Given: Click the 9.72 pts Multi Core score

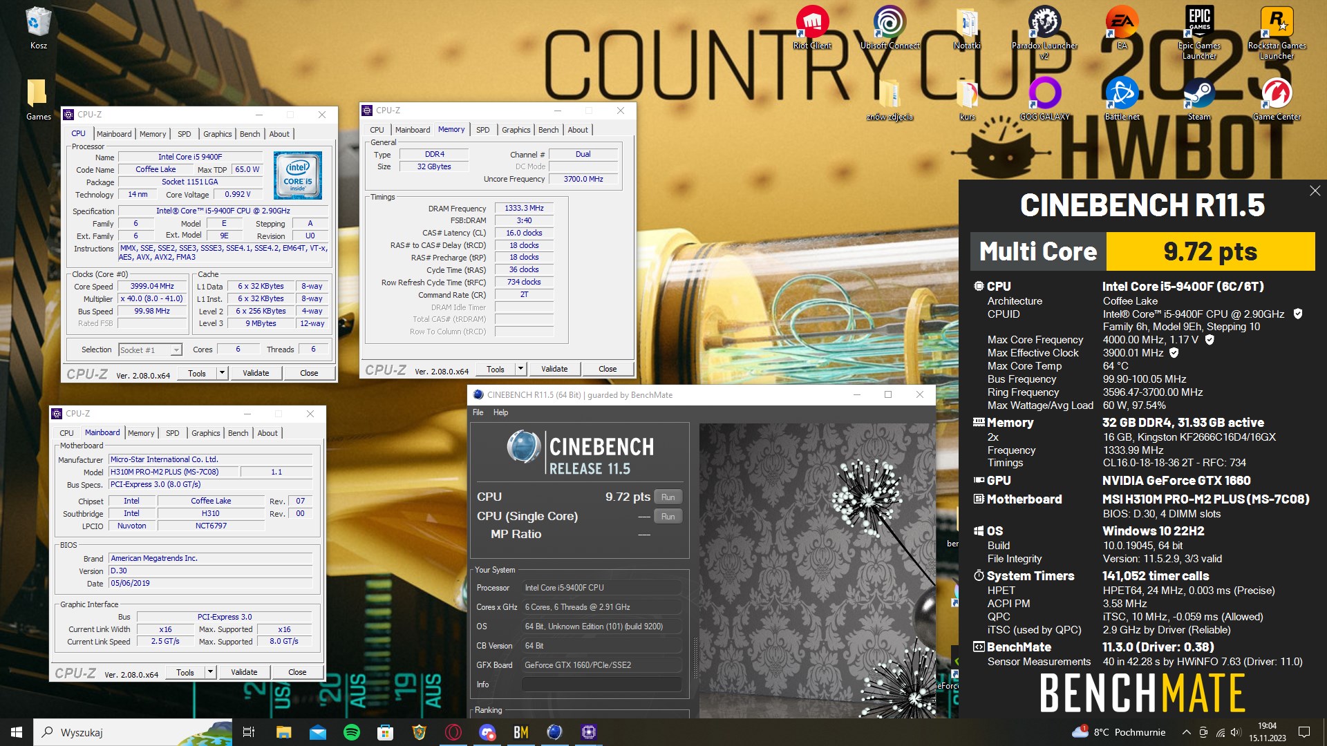Looking at the screenshot, I should coord(1210,251).
